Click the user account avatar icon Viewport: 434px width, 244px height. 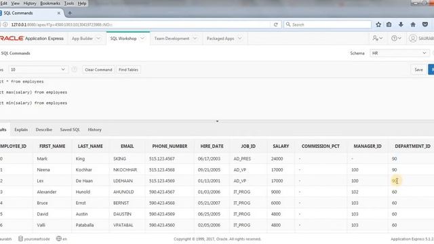[x=413, y=38]
